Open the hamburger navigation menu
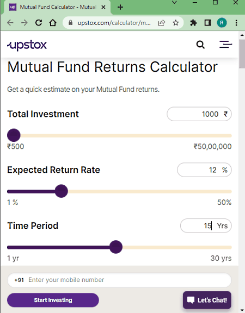 pos(225,45)
